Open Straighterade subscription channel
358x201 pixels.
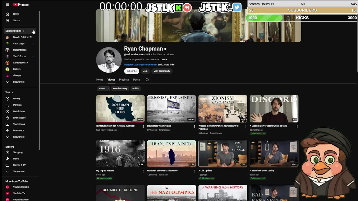pos(20,50)
